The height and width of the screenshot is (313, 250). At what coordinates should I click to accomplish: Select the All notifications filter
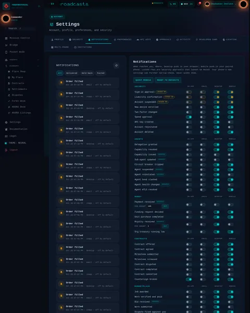(60, 73)
